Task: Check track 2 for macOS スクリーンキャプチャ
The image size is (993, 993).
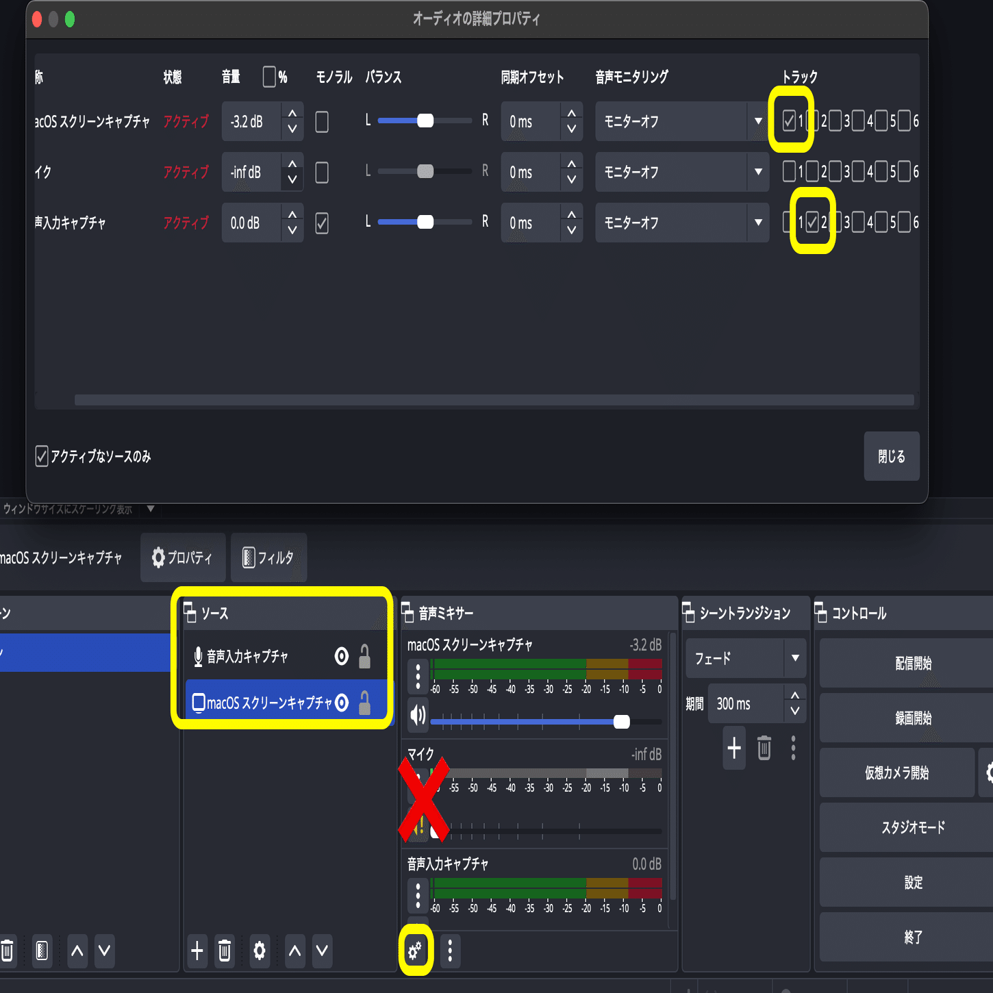Action: tap(812, 121)
